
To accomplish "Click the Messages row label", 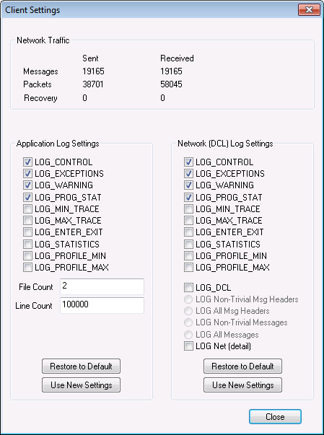I will [x=40, y=71].
